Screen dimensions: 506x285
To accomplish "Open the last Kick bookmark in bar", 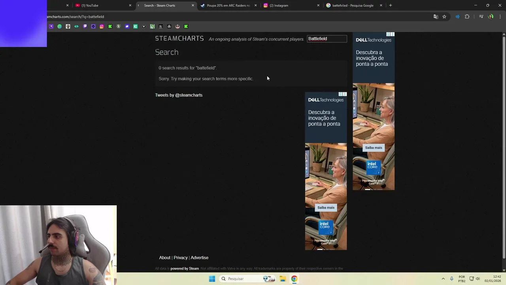I will point(186,27).
